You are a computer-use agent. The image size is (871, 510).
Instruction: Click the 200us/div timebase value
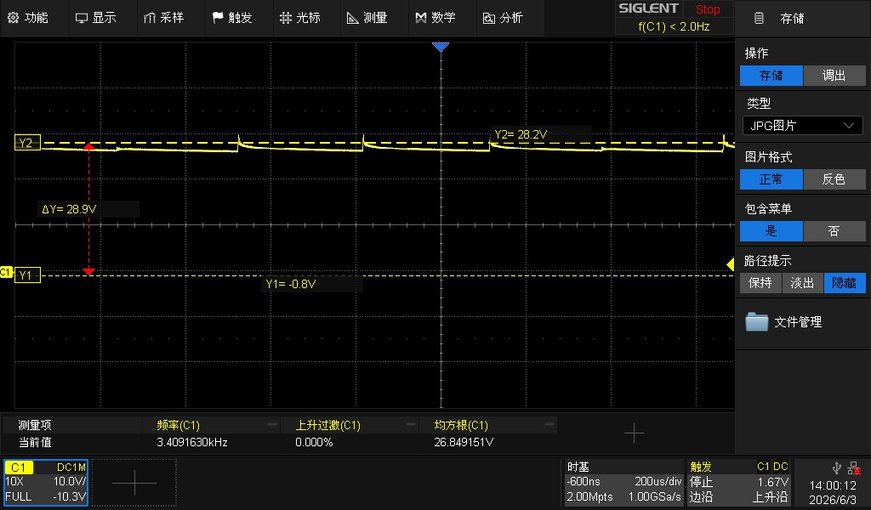658,482
